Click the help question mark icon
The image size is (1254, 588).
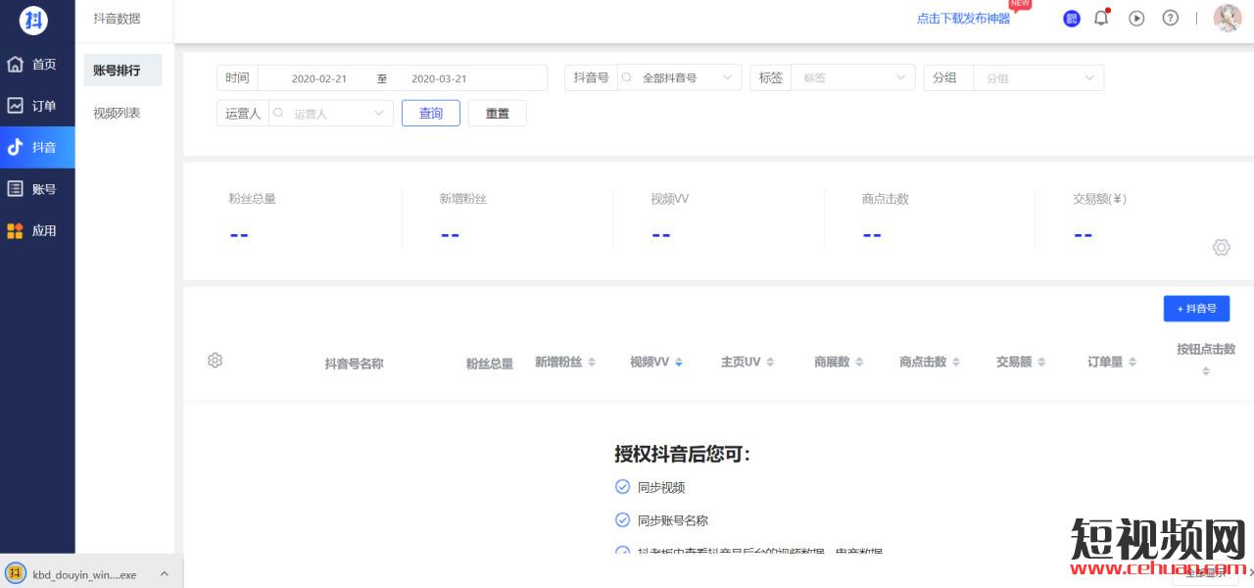(x=1171, y=18)
